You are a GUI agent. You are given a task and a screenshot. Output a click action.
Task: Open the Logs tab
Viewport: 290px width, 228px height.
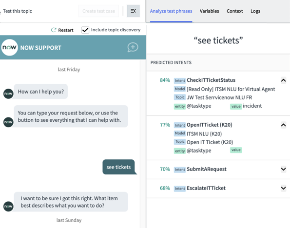pyautogui.click(x=255, y=11)
